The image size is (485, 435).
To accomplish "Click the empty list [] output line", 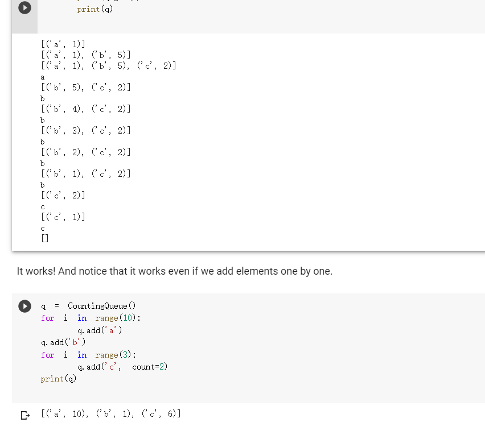I will click(45, 238).
